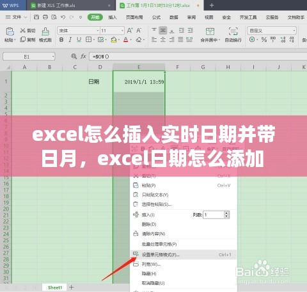Click the Save icon in quick toolbar

pyautogui.click(x=36, y=17)
